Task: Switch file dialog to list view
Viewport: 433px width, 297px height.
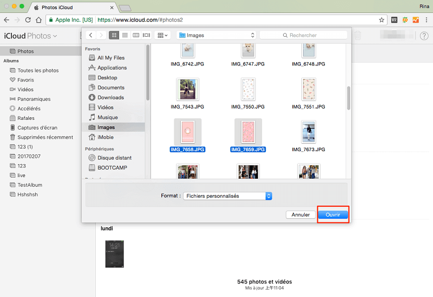Action: click(125, 35)
